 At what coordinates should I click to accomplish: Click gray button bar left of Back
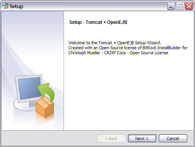[49, 139]
